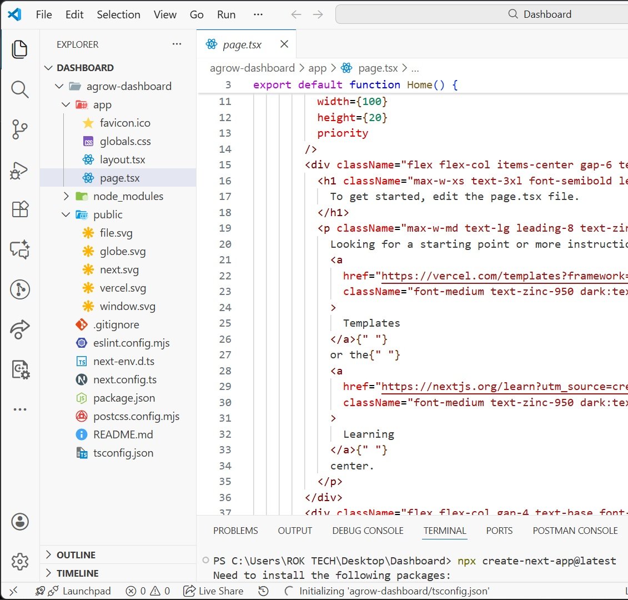Open the Extensions view

(x=19, y=209)
